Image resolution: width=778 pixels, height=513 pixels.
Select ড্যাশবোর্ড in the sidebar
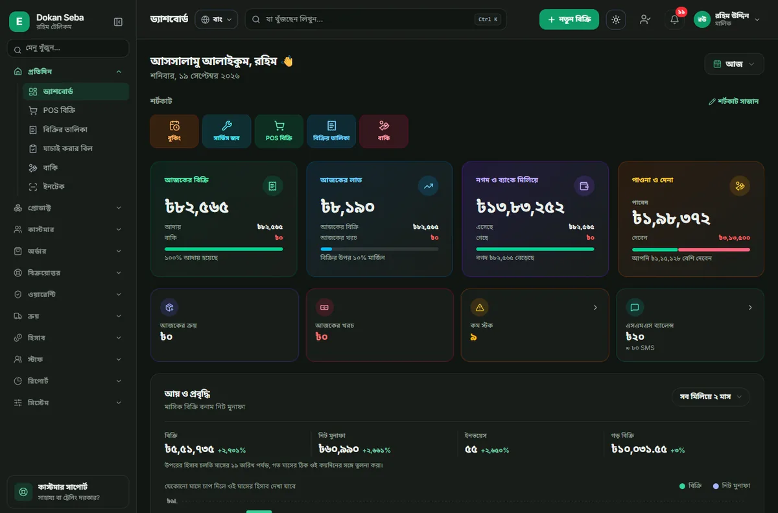[x=76, y=91]
